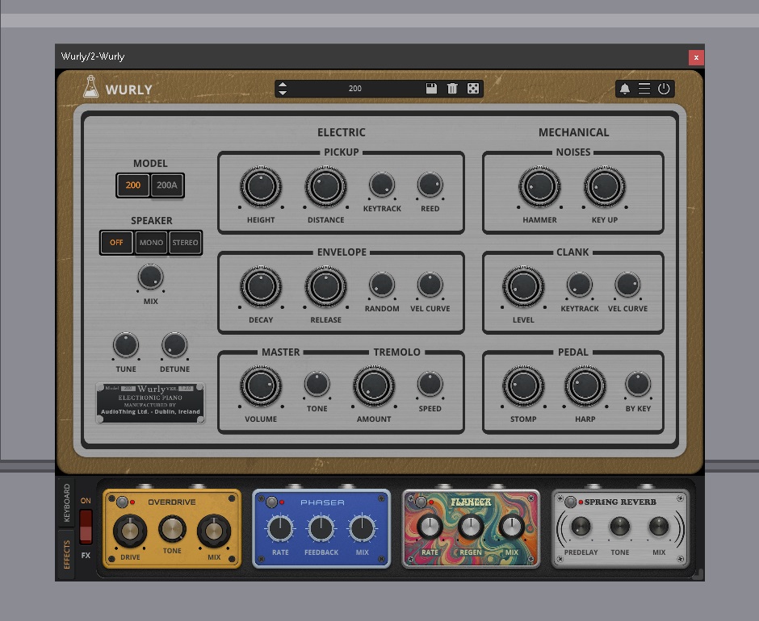Click the flanger REGEN knob

click(x=471, y=527)
